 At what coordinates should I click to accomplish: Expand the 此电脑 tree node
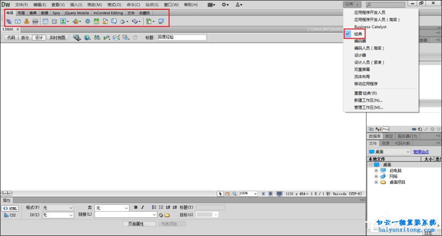click(x=376, y=170)
